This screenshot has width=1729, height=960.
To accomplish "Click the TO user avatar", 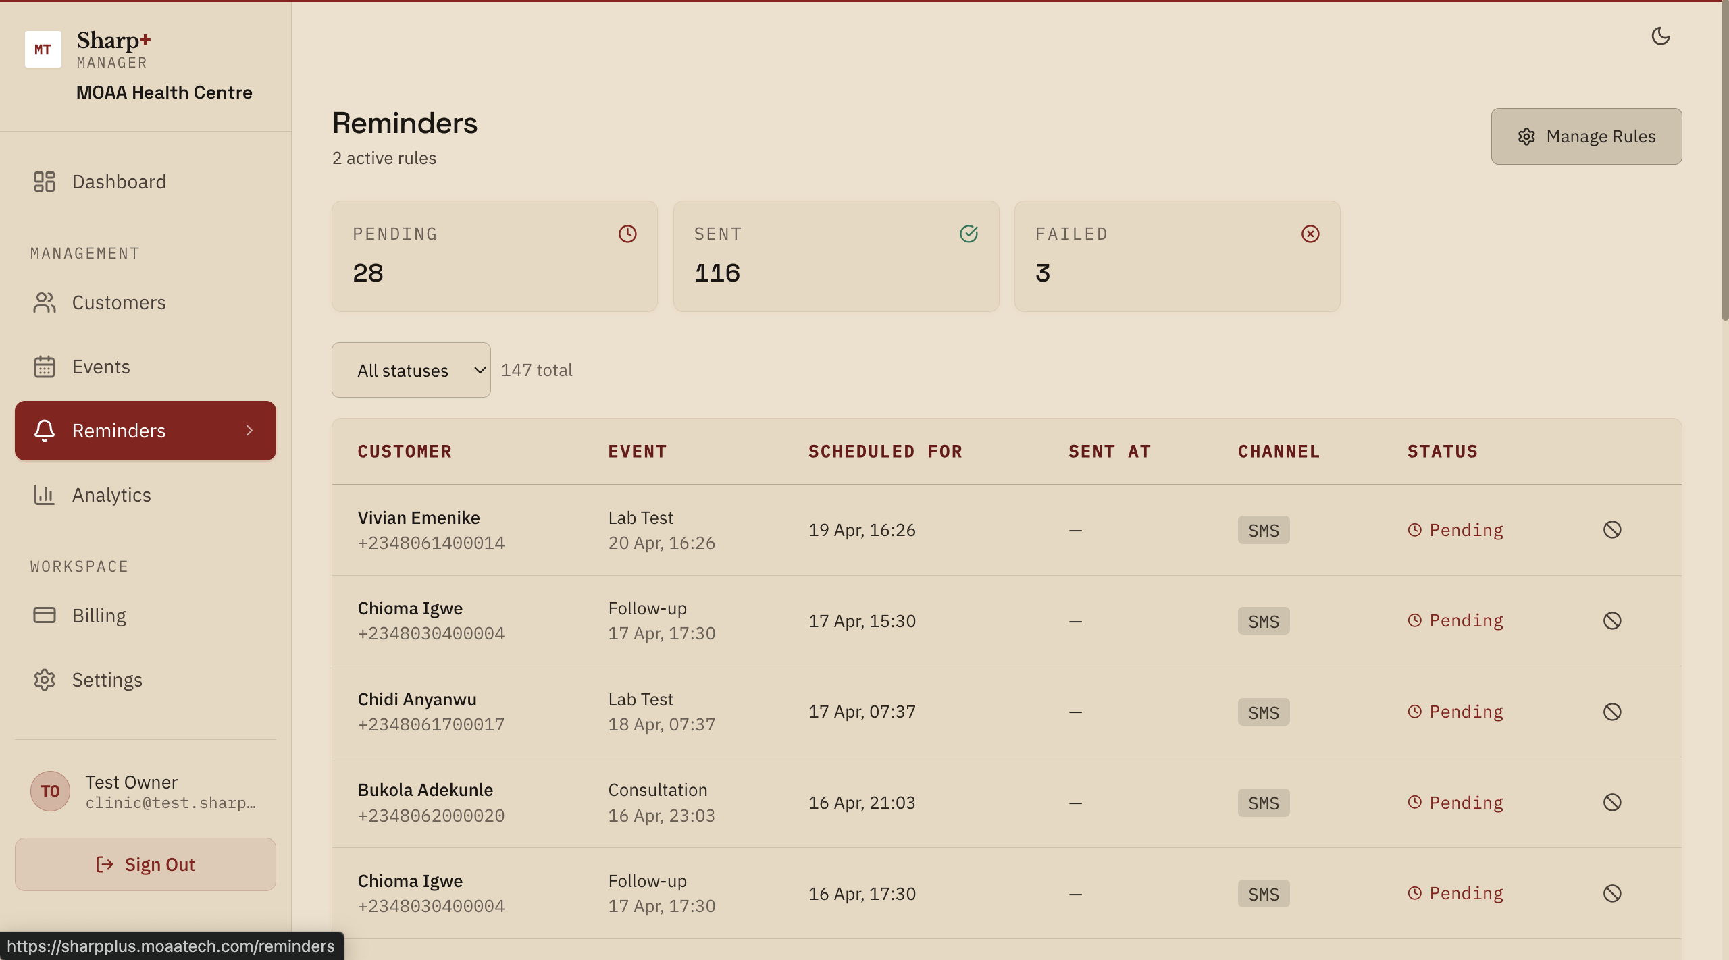I will click(50, 791).
